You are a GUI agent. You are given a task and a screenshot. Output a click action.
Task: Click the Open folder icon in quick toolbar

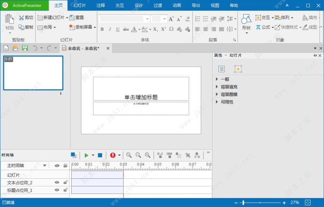coord(15,48)
